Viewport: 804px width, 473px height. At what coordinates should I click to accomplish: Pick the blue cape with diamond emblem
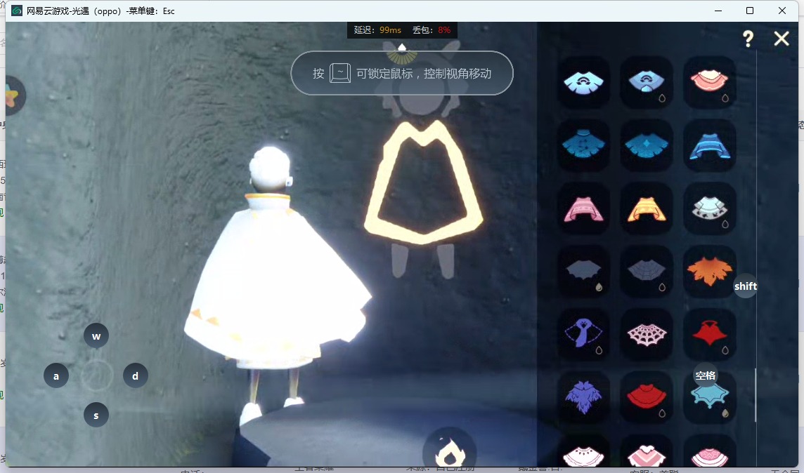click(x=647, y=145)
